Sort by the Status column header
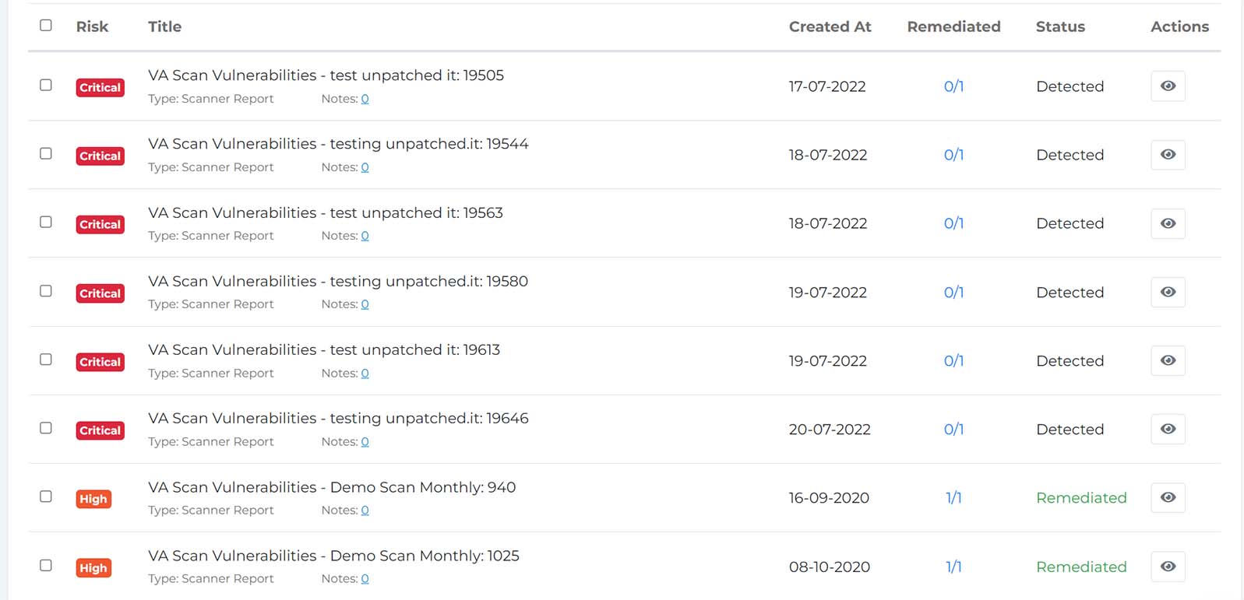The width and height of the screenshot is (1244, 600). [1060, 26]
